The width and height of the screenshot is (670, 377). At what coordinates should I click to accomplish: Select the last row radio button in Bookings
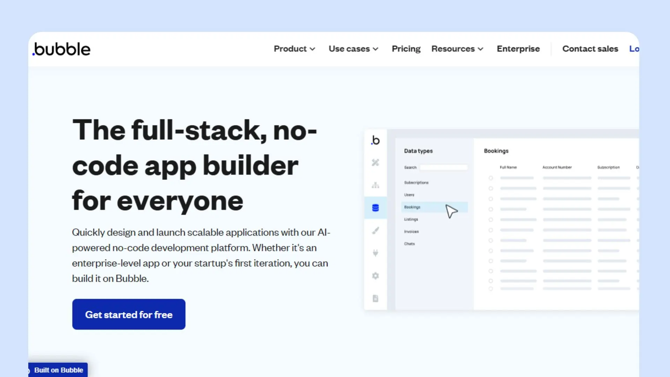(x=491, y=289)
